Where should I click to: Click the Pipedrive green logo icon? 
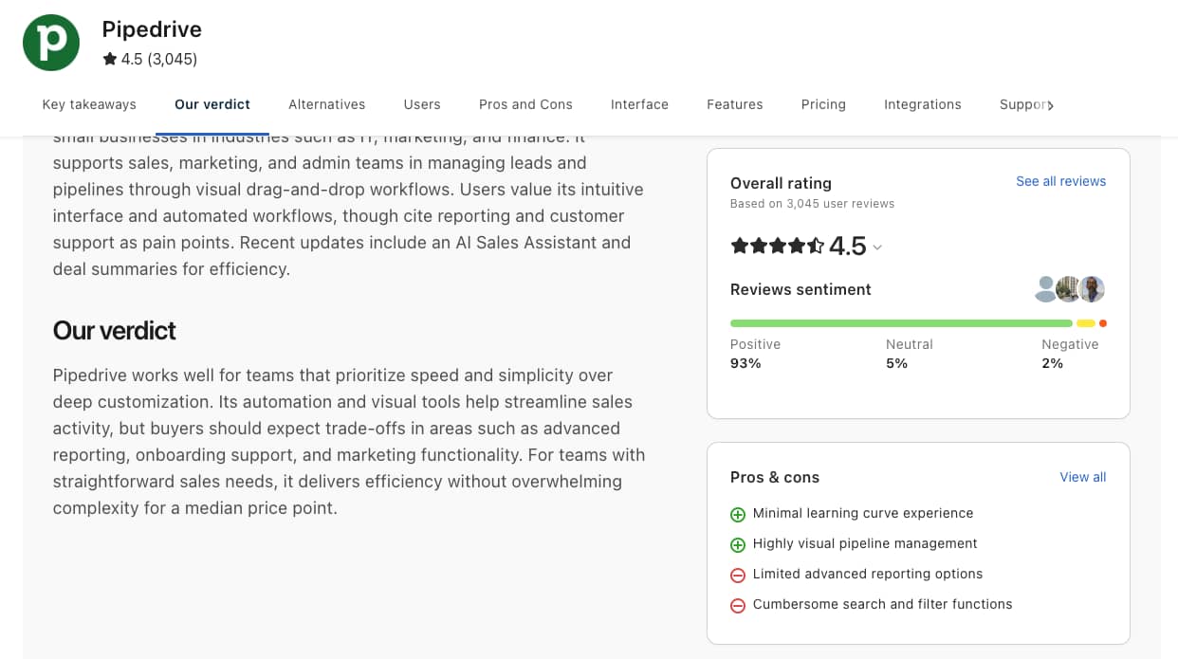[x=51, y=43]
